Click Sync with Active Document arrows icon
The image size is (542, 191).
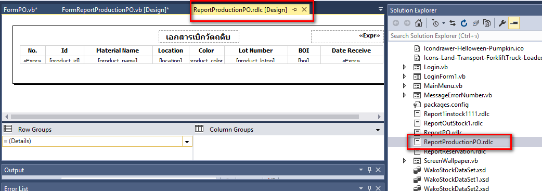453,23
